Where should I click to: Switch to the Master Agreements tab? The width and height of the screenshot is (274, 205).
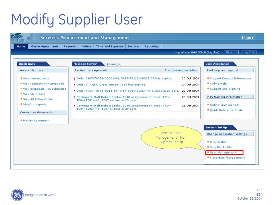(45, 46)
